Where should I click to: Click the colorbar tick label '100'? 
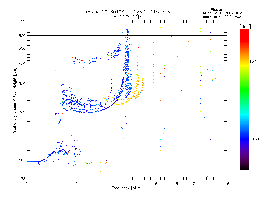click(x=253, y=61)
